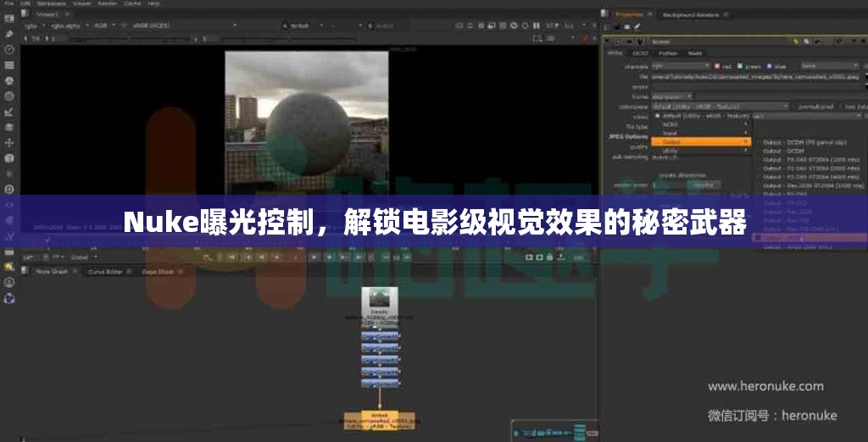Open the Merge nodes toolbar icon
This screenshot has width=868, height=442.
(8, 127)
